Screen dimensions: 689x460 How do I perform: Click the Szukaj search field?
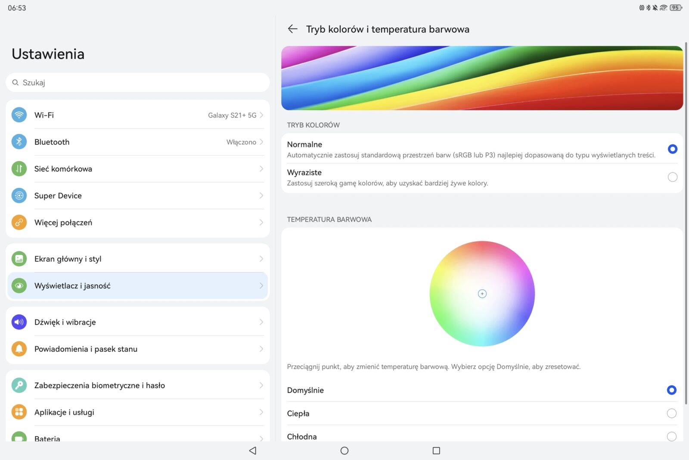[138, 82]
